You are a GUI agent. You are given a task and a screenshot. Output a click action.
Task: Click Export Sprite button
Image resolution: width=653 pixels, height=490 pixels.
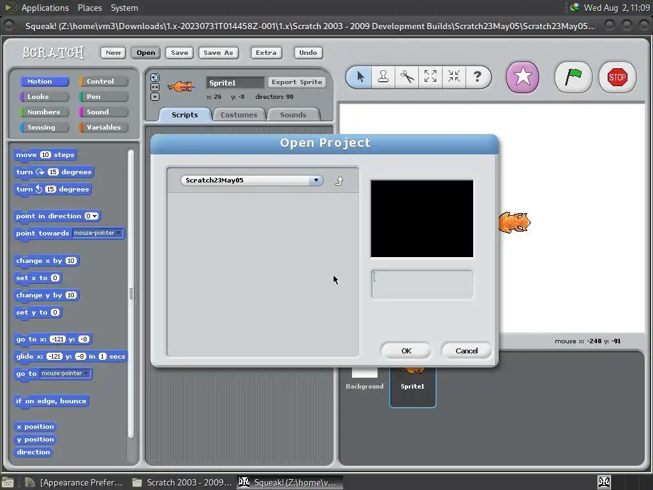297,82
